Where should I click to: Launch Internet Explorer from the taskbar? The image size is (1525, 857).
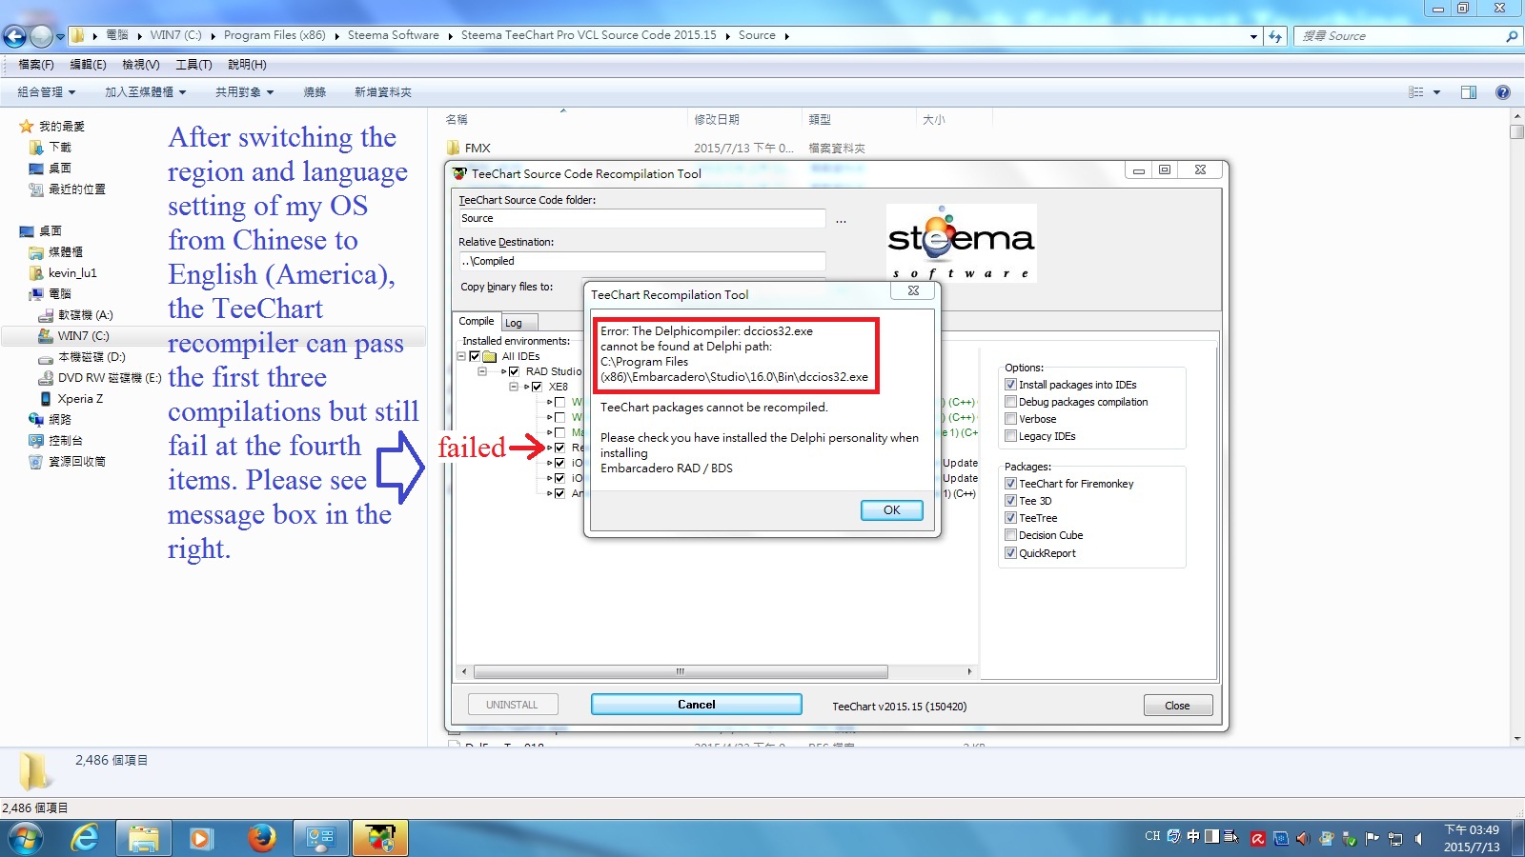[x=85, y=838]
